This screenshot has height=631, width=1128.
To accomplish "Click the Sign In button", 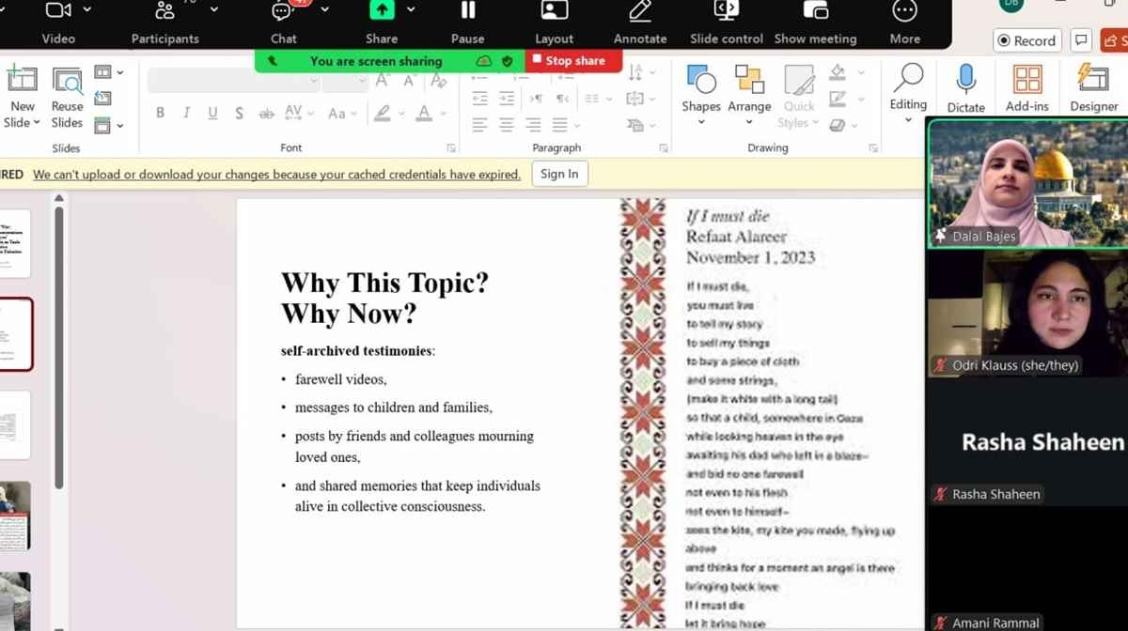I will point(559,174).
